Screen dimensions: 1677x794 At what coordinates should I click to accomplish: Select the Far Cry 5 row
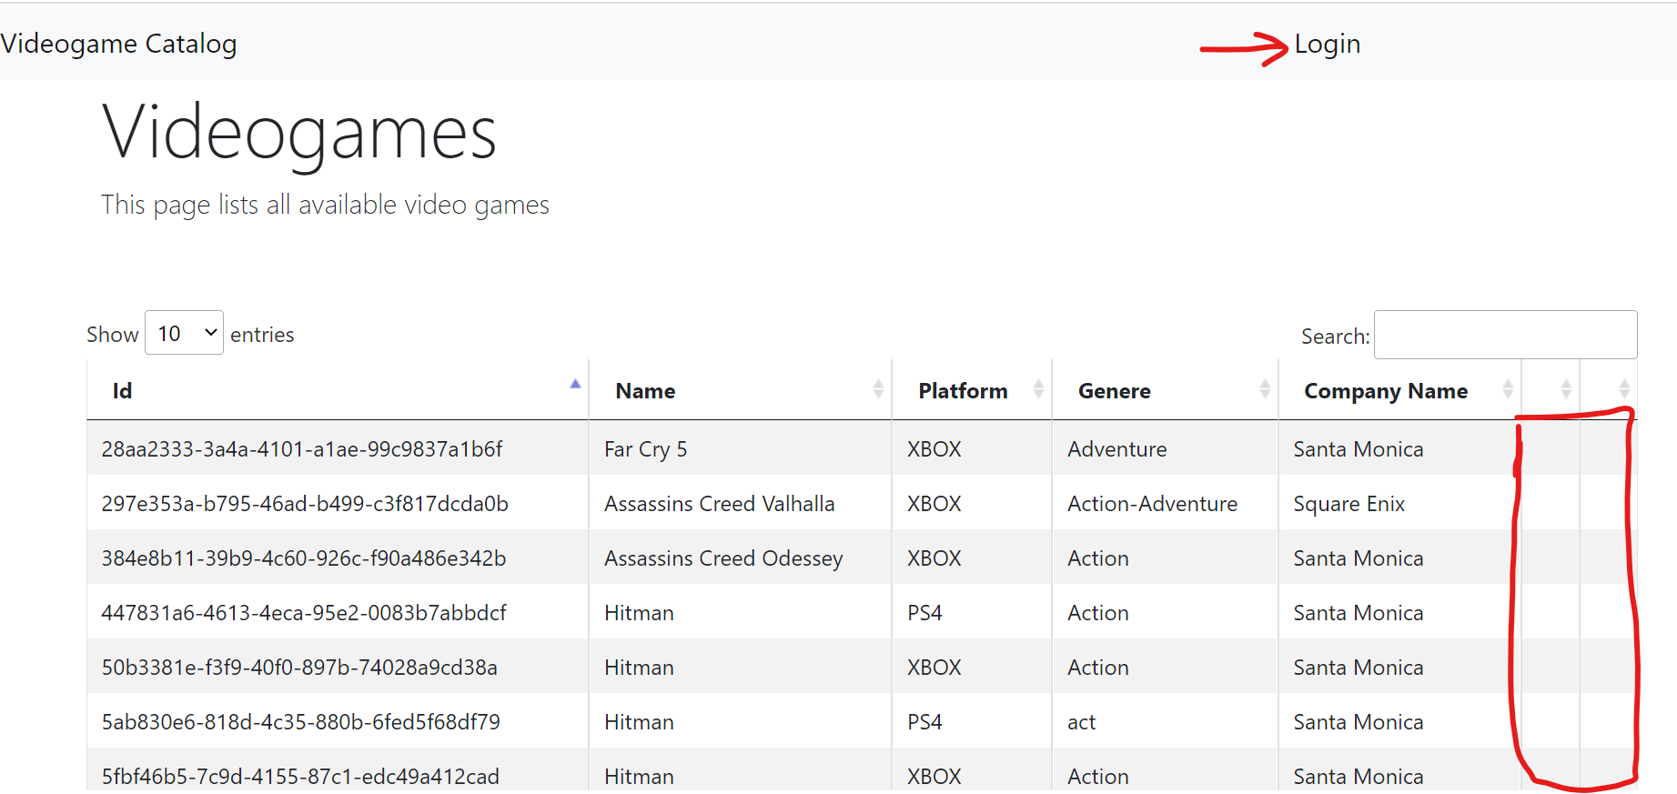pyautogui.click(x=645, y=449)
